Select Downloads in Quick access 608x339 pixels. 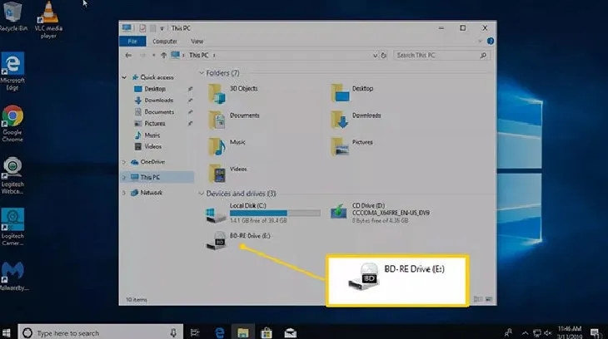tap(158, 100)
